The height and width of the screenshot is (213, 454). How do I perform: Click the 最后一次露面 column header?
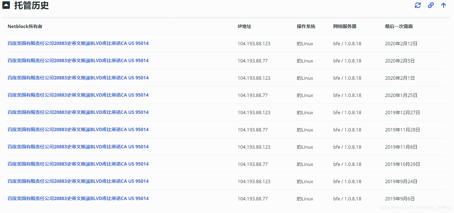[x=399, y=26]
